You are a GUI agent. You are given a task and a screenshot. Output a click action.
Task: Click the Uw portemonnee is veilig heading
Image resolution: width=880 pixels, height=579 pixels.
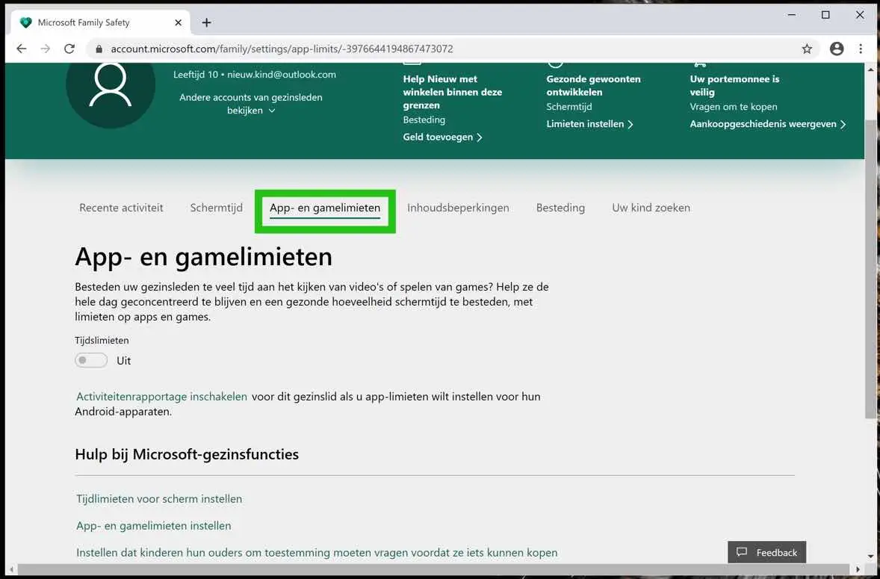point(734,85)
